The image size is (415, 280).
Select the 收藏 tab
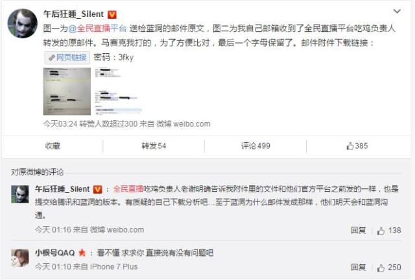click(53, 146)
